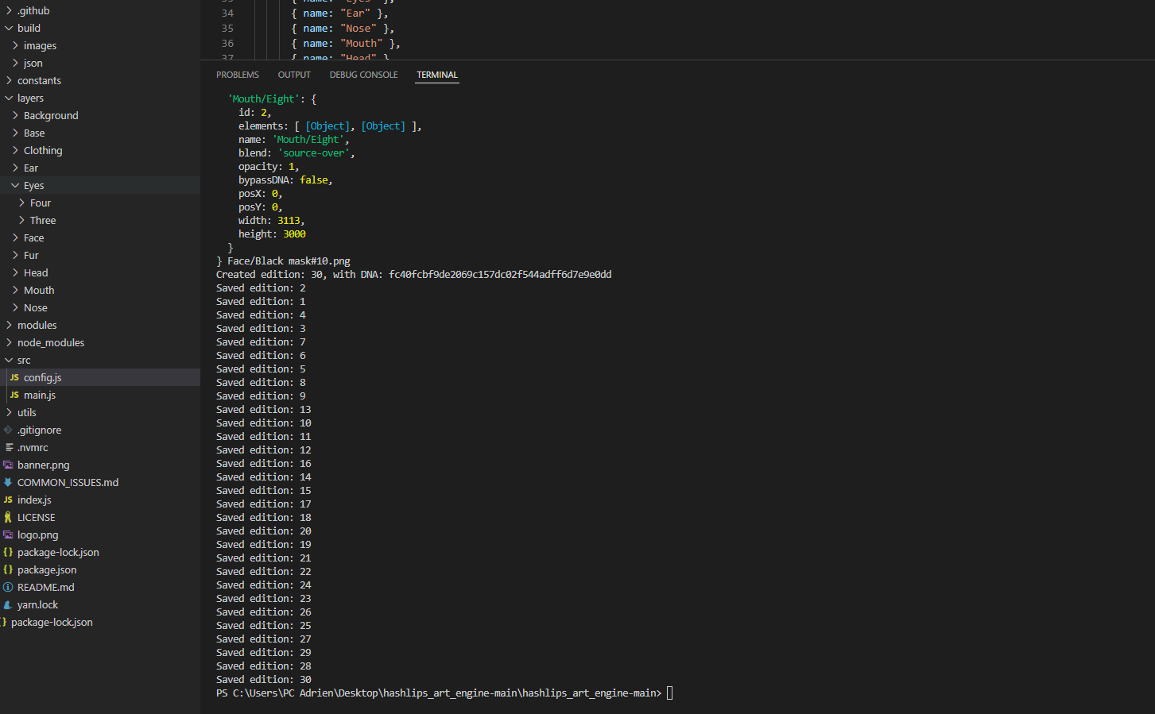Expand the constants folder chevron
The image size is (1155, 714).
[9, 80]
